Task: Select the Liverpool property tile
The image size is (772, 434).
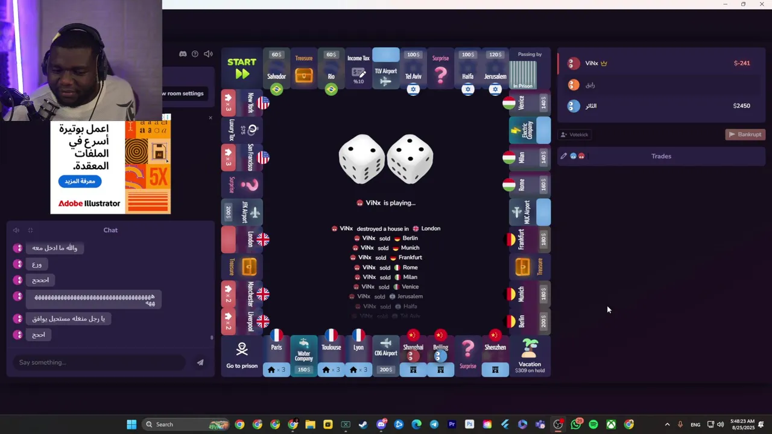Action: click(245, 321)
